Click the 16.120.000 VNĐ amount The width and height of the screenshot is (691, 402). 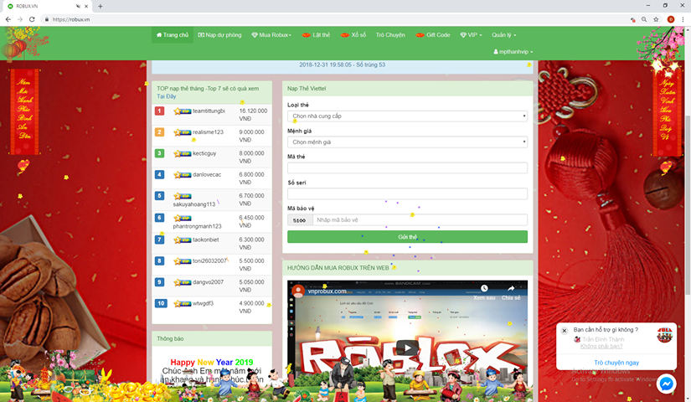[253, 115]
